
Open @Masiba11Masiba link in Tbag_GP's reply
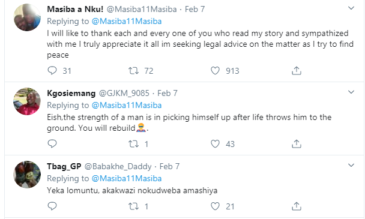(127, 178)
